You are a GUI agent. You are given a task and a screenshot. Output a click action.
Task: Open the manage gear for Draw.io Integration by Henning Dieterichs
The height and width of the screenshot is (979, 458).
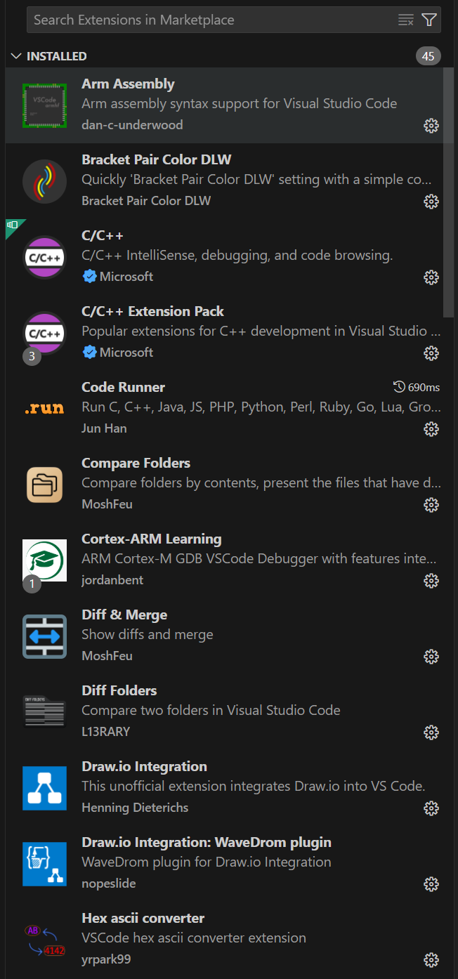coord(431,808)
